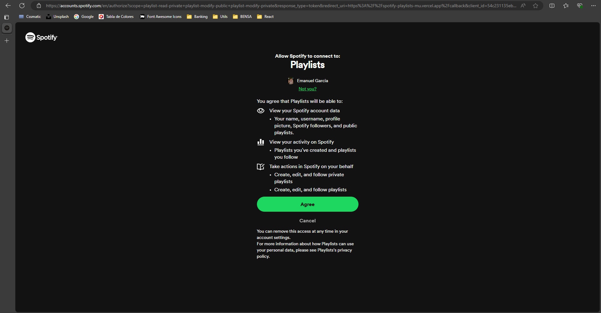The height and width of the screenshot is (313, 601).
Task: Click the edit icon for actions on behalf
Action: (261, 167)
